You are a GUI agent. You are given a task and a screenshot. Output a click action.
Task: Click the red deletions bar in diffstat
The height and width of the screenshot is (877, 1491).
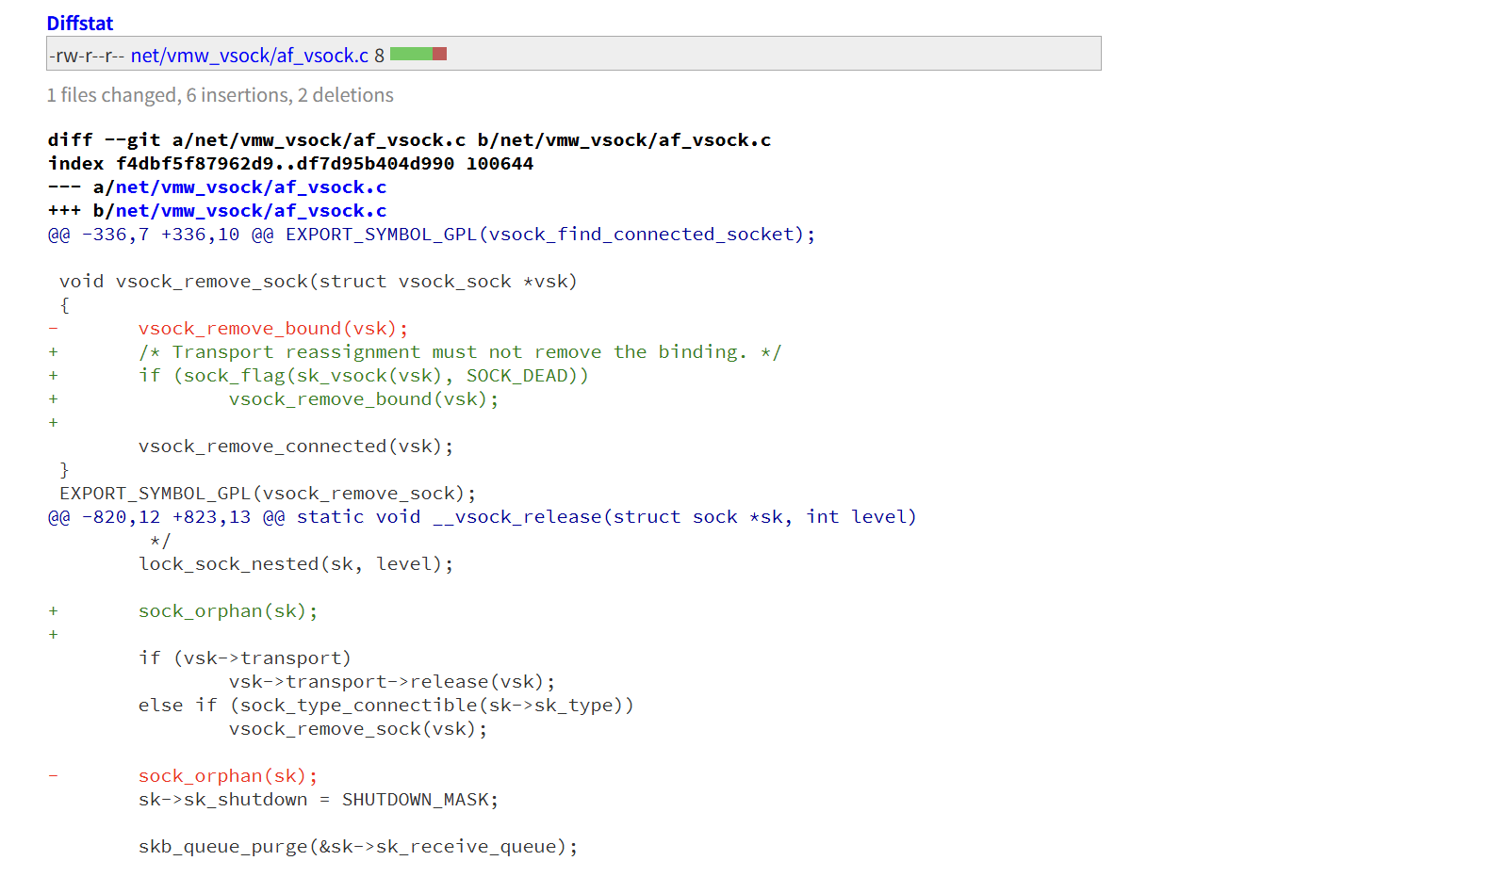(439, 55)
